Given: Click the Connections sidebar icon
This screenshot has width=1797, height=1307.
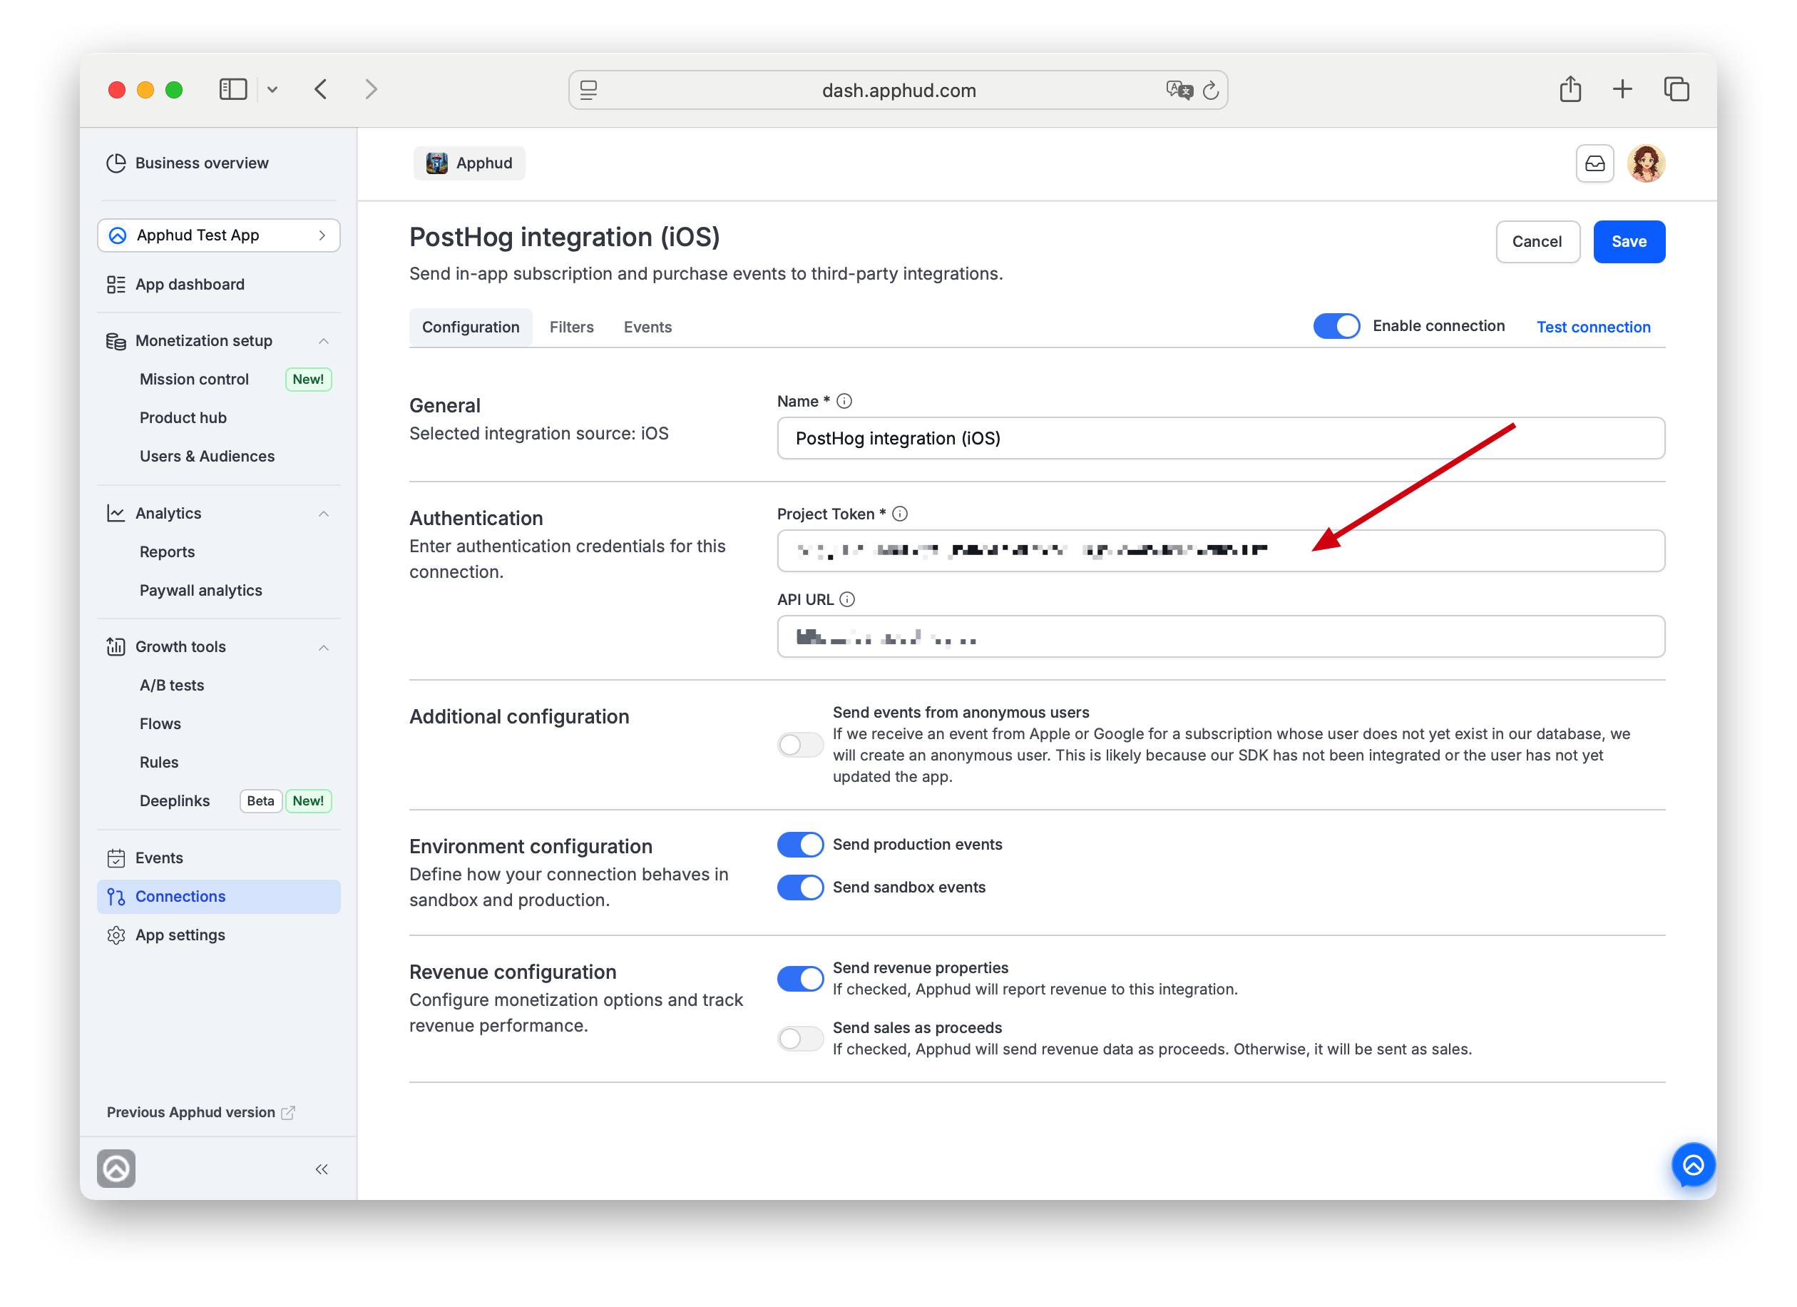Looking at the screenshot, I should pos(116,897).
